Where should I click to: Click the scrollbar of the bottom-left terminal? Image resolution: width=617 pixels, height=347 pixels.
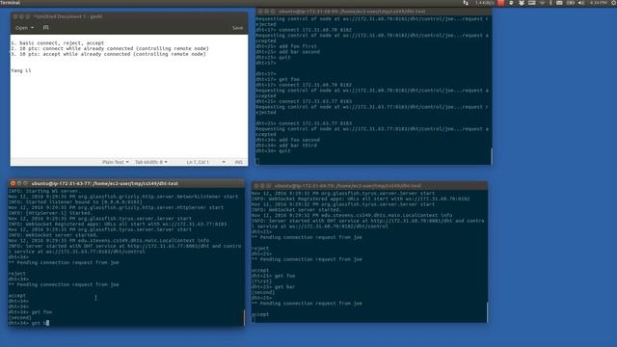click(244, 317)
